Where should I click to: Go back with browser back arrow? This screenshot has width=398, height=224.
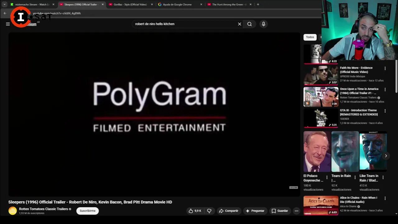coord(5,13)
